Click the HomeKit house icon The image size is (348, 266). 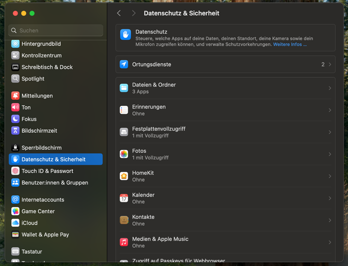(124, 176)
